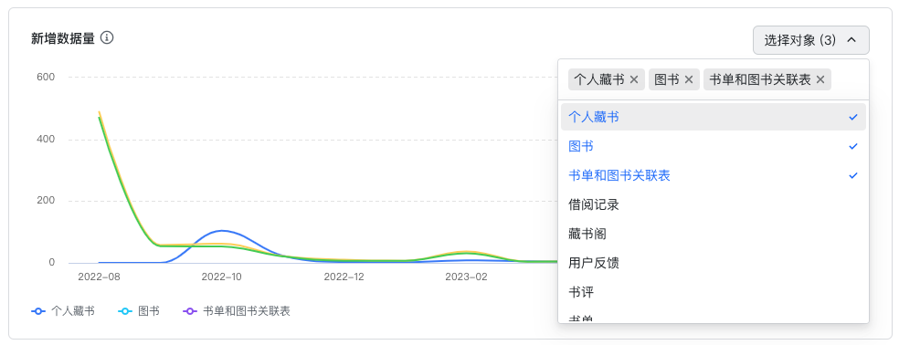Uncheck 书单和图书关联表 via its checkmark
The width and height of the screenshot is (899, 345).
pos(853,175)
